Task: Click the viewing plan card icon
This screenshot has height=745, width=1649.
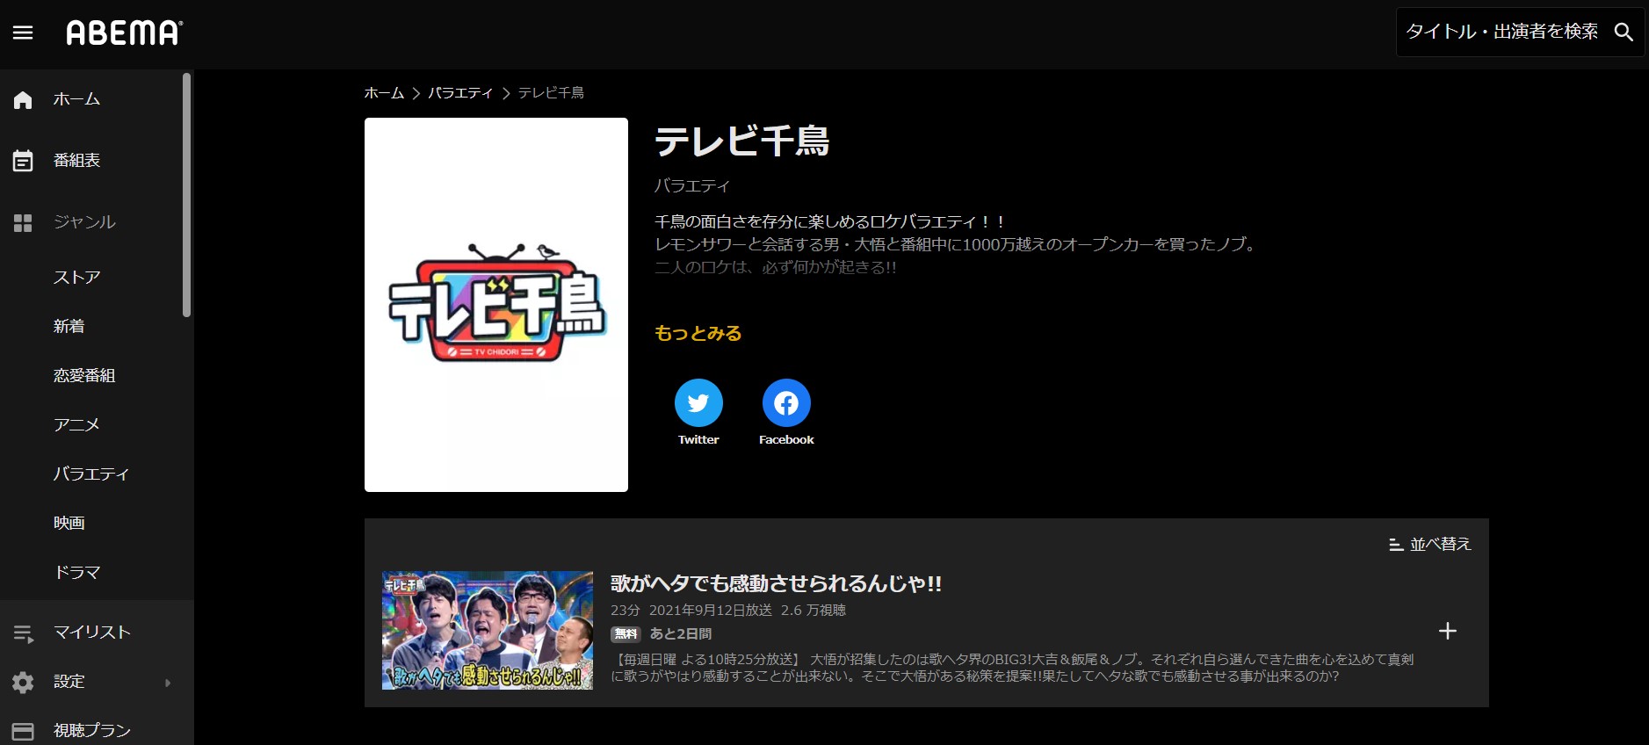Action: tap(23, 731)
